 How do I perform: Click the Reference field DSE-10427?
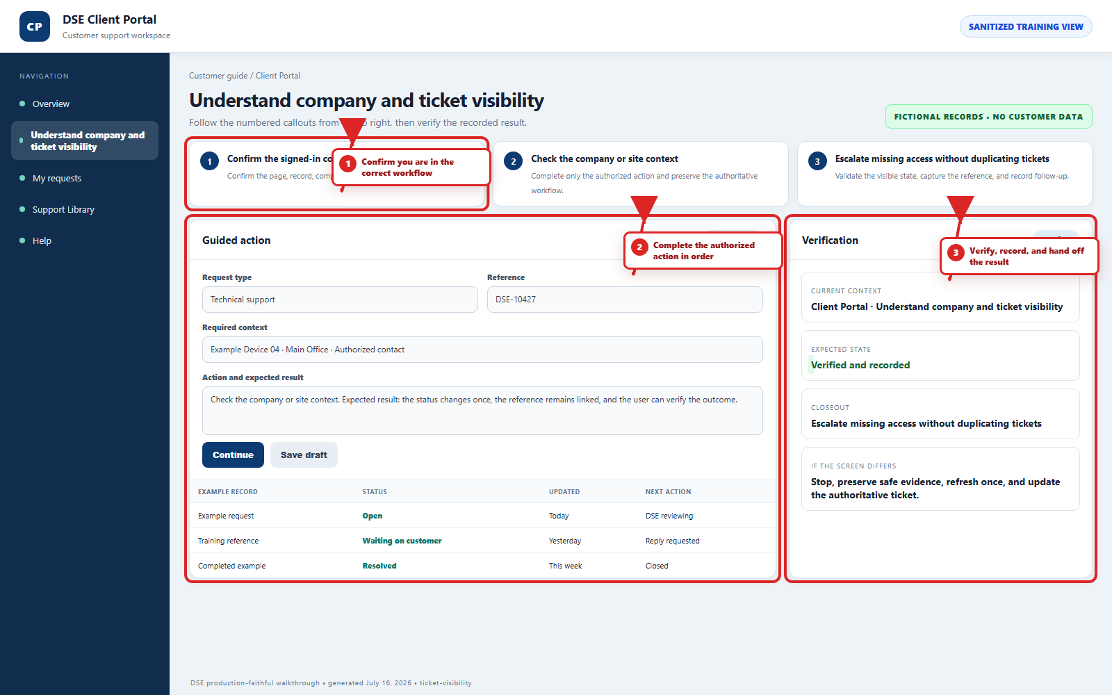pos(625,300)
